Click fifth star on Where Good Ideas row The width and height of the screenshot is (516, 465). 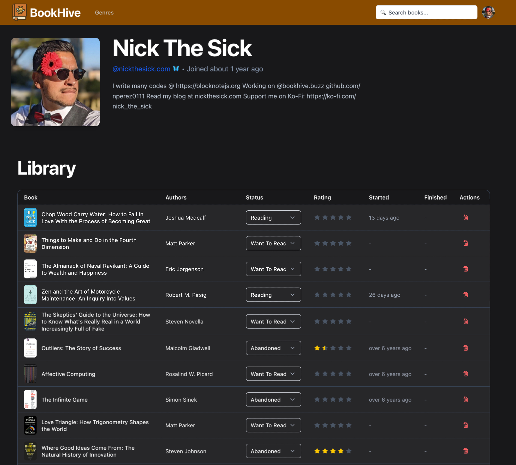point(349,451)
